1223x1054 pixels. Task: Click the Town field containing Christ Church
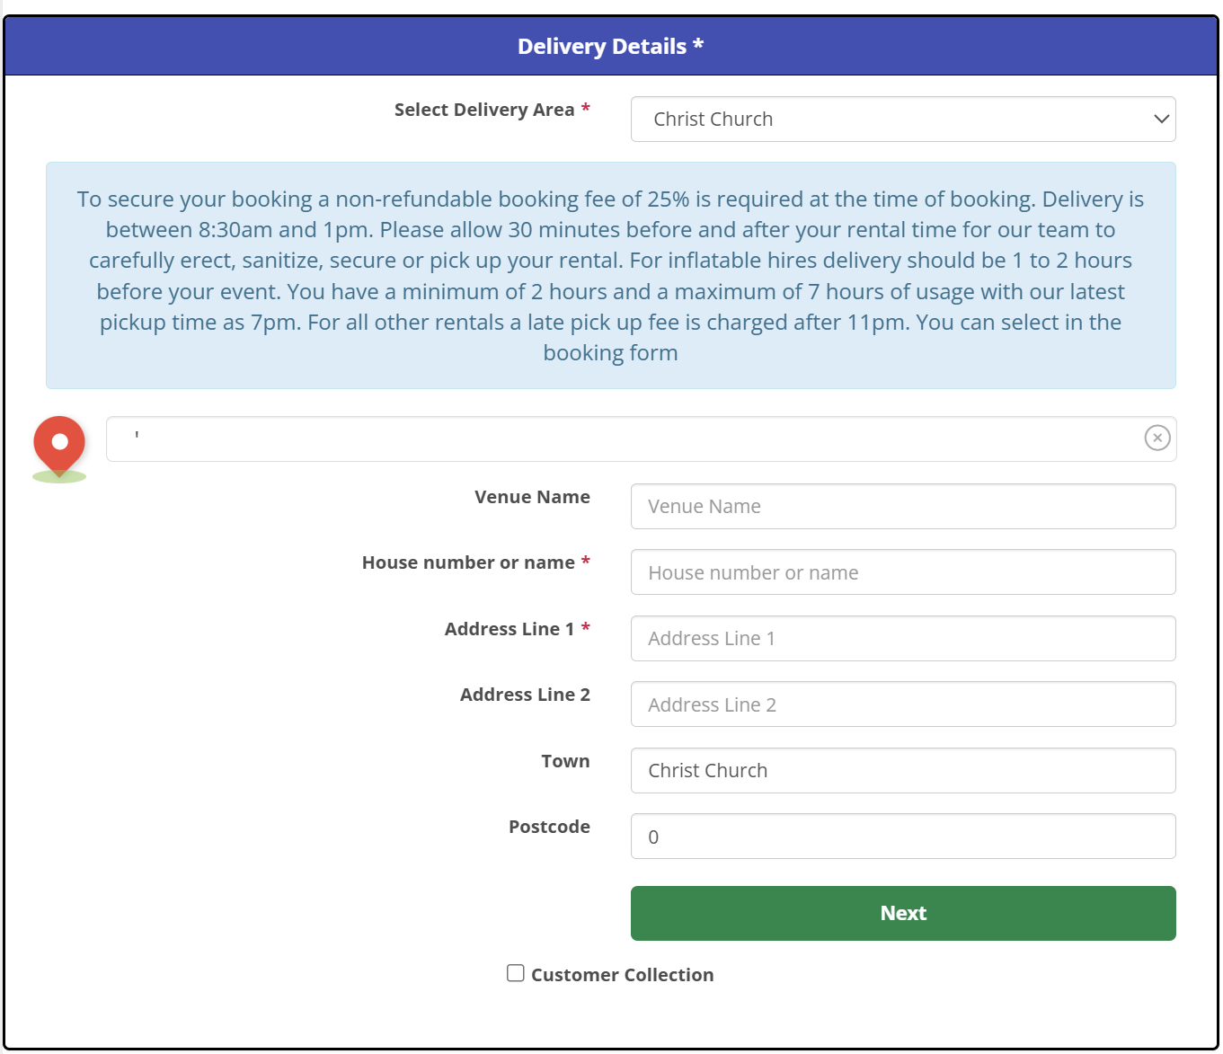click(902, 771)
